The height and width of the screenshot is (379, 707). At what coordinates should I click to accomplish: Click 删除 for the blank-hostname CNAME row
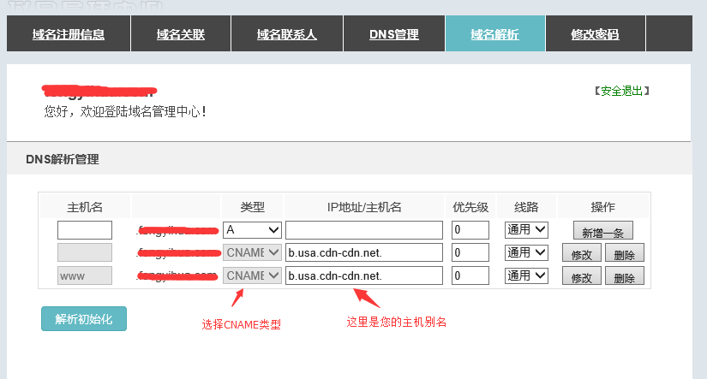click(x=625, y=253)
